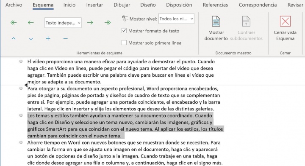This screenshot has width=305, height=166.
Task: Uncheck Mostrar formato de texto
Action: tap(124, 31)
